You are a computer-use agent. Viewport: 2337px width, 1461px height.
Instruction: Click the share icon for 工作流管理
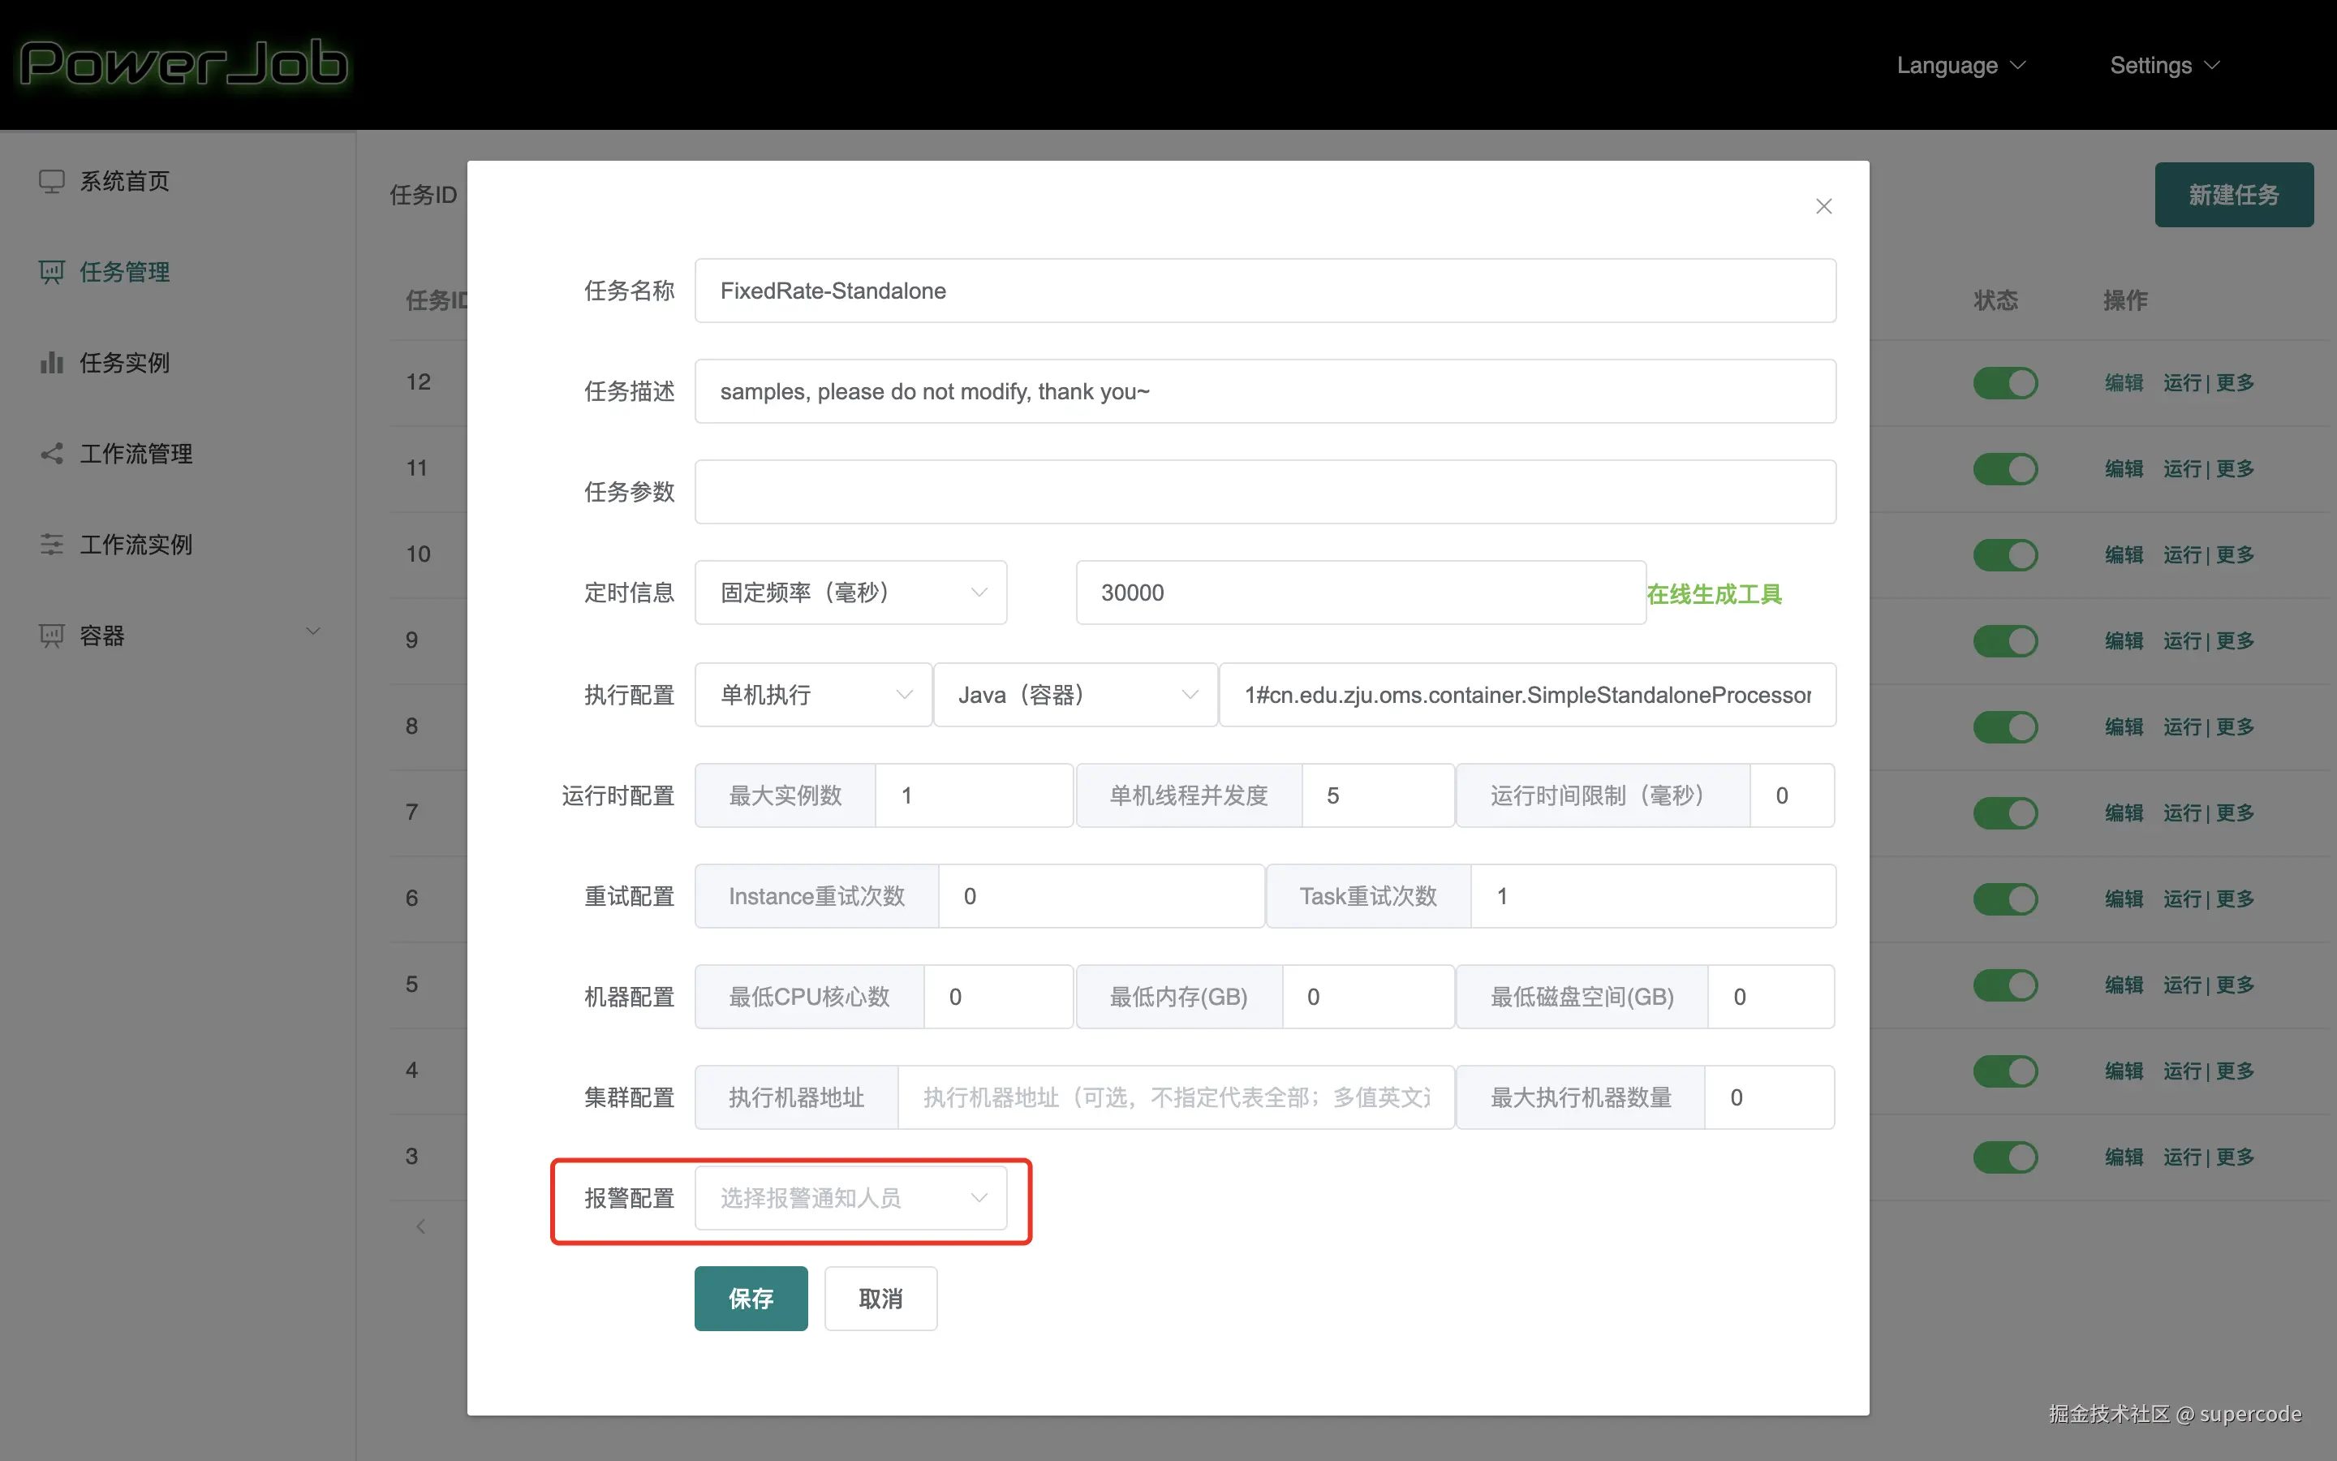[51, 453]
